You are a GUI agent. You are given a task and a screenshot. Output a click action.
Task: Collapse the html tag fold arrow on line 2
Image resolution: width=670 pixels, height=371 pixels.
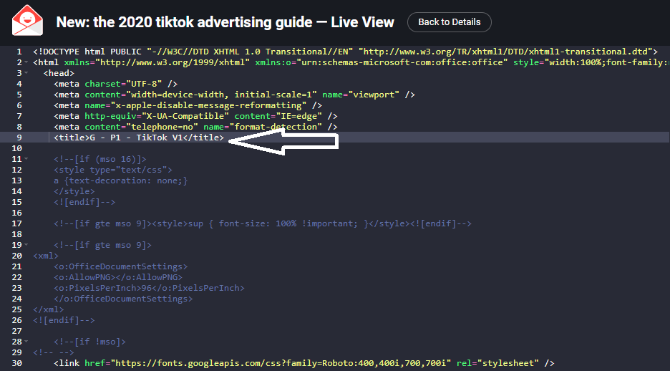[x=26, y=62]
